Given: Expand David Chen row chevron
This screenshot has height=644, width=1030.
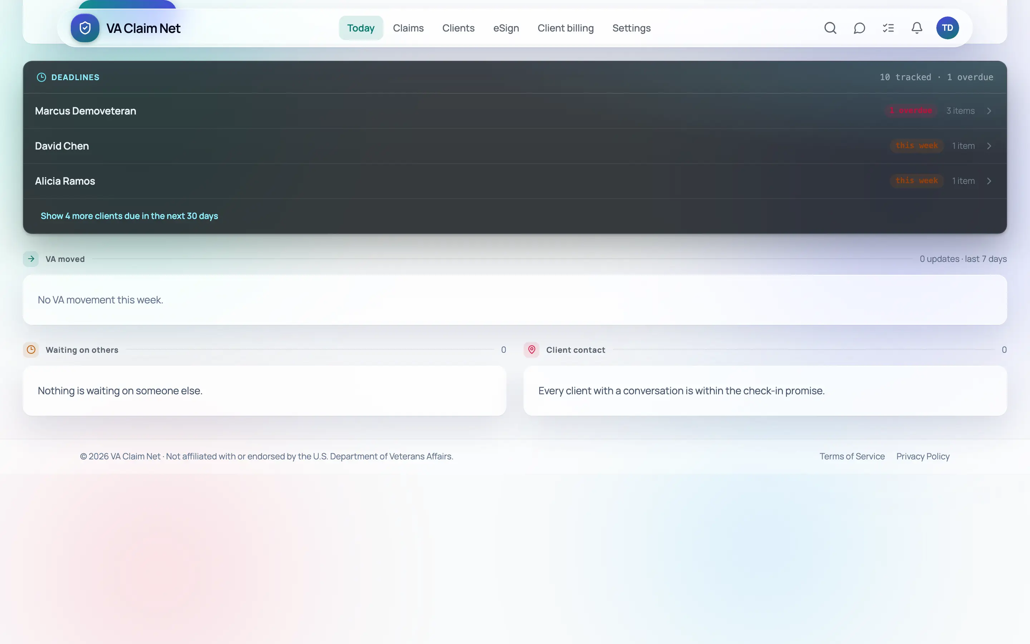Looking at the screenshot, I should coord(989,146).
